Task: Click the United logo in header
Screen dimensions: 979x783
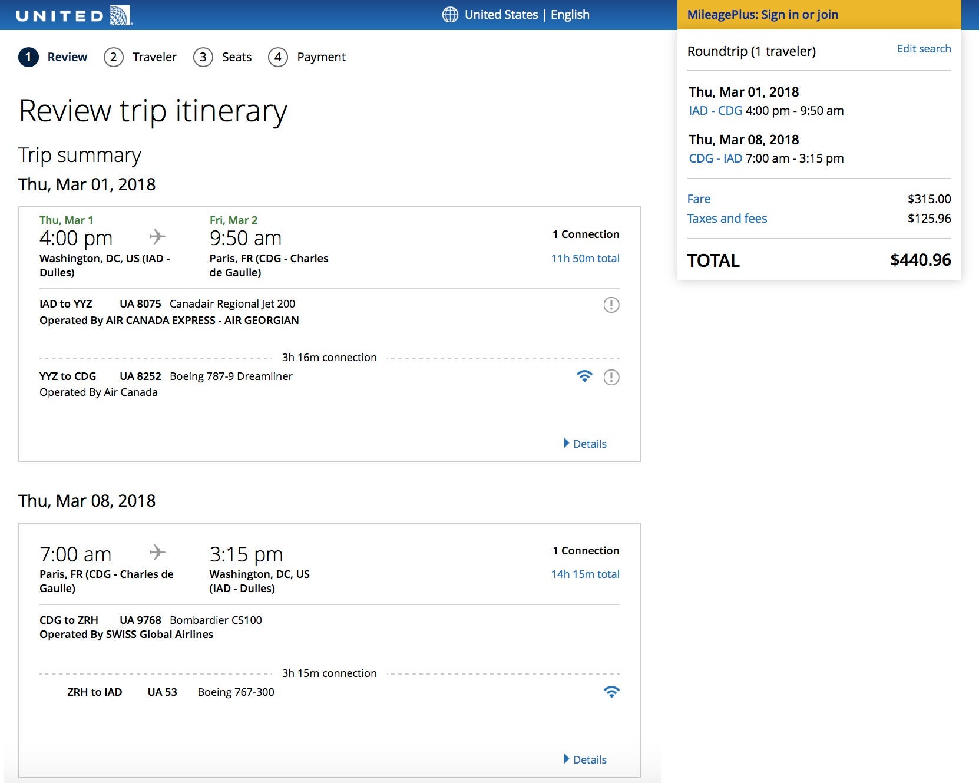Action: point(74,15)
